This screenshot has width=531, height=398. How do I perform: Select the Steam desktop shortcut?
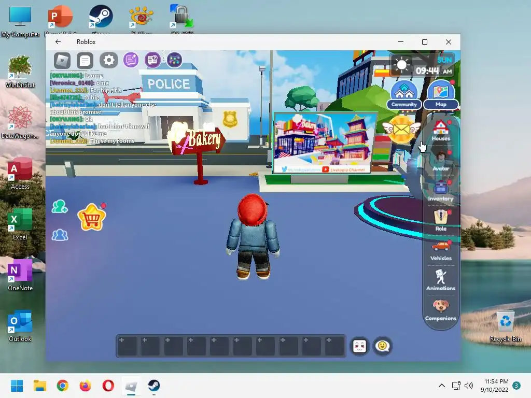(101, 20)
